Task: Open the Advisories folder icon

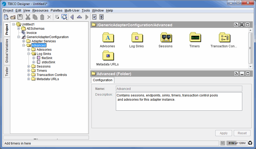Action: 108,38
